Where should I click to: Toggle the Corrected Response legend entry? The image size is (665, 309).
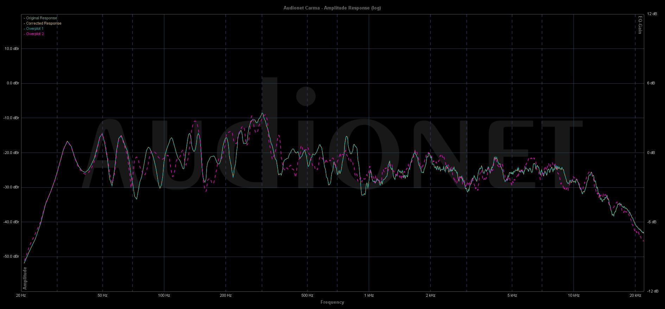pos(43,23)
